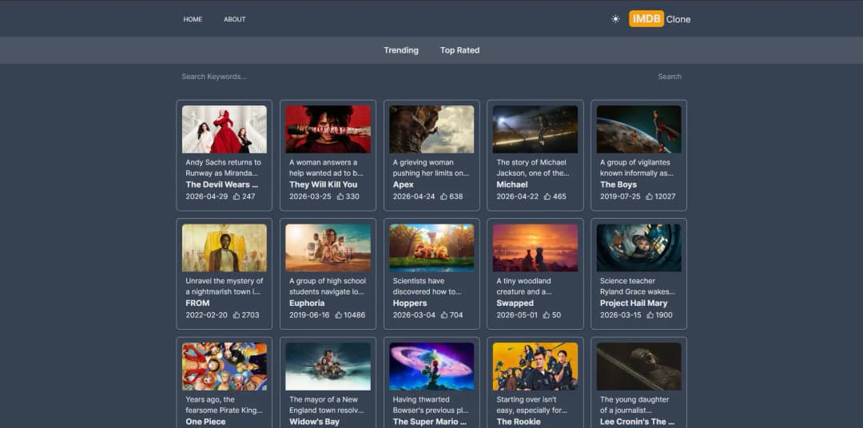Image resolution: width=863 pixels, height=428 pixels.
Task: Open Lee Cronin's The poster image
Action: (638, 367)
